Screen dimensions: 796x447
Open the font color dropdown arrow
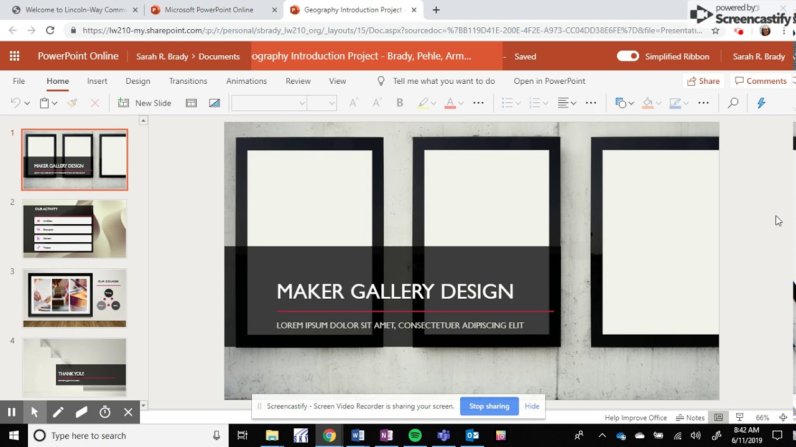click(x=461, y=103)
